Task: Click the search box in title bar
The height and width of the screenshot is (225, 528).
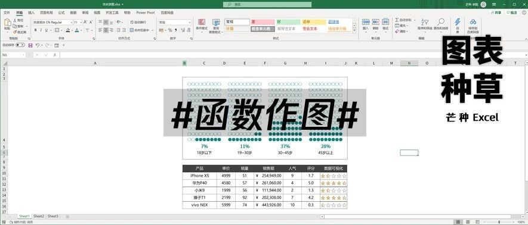Action: (267, 4)
